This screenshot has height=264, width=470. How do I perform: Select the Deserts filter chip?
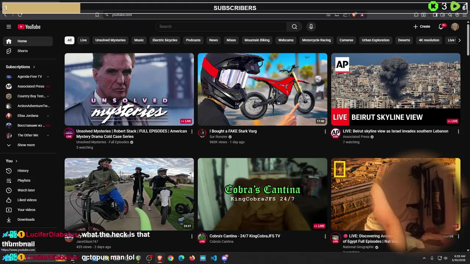tap(404, 40)
